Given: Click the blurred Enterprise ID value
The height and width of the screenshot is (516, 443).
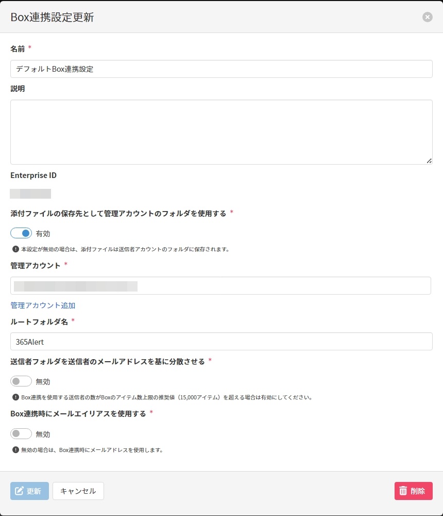Looking at the screenshot, I should 30,194.
